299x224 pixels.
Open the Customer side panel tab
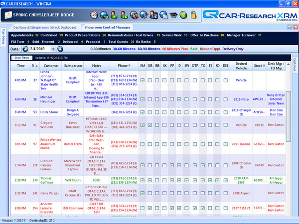click(295, 65)
